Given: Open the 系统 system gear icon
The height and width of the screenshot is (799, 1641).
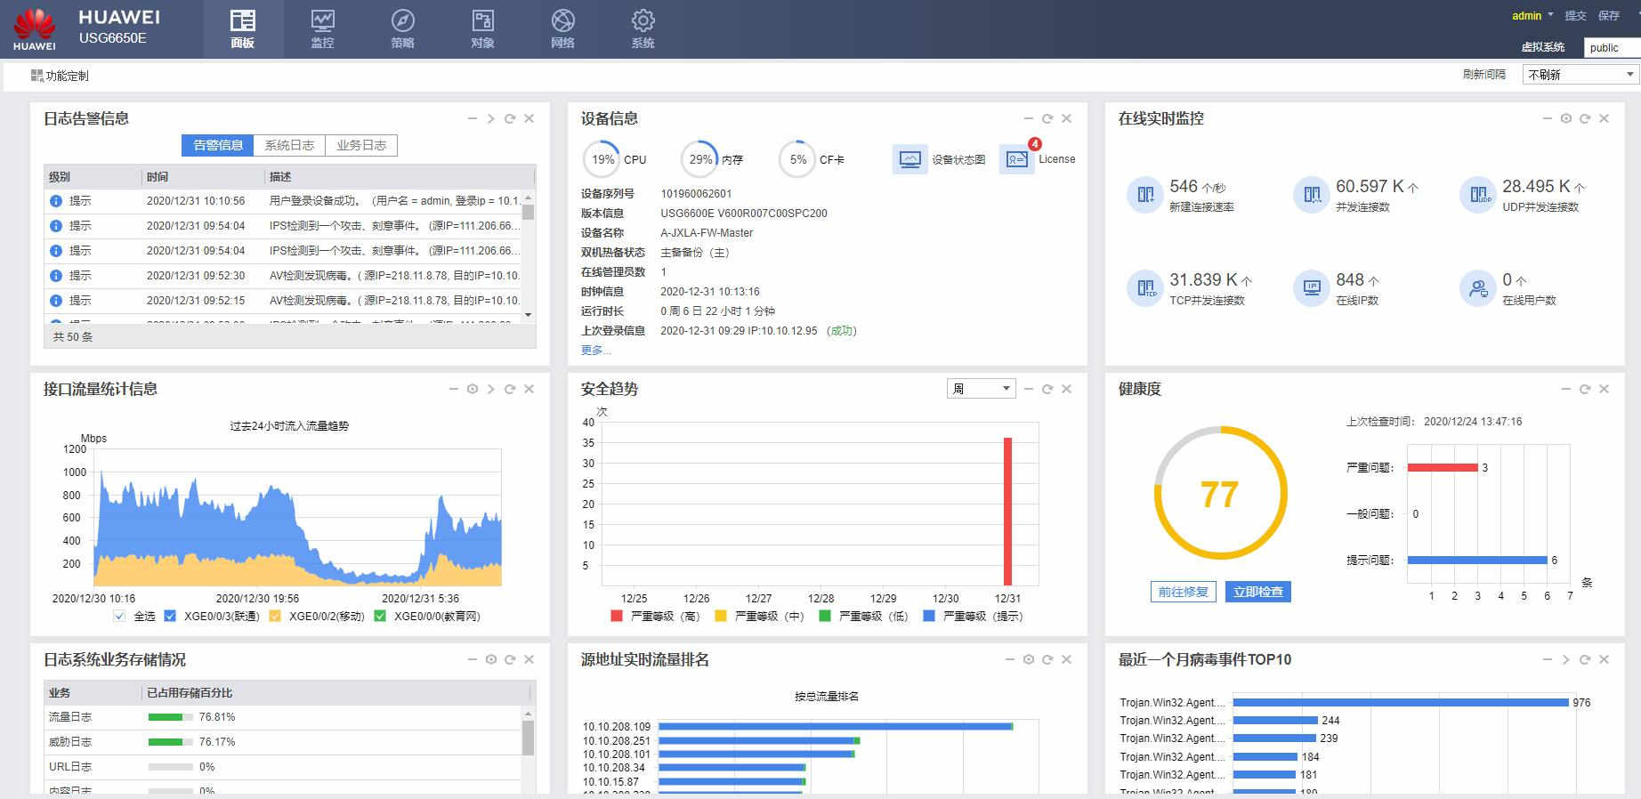Looking at the screenshot, I should coord(643,21).
